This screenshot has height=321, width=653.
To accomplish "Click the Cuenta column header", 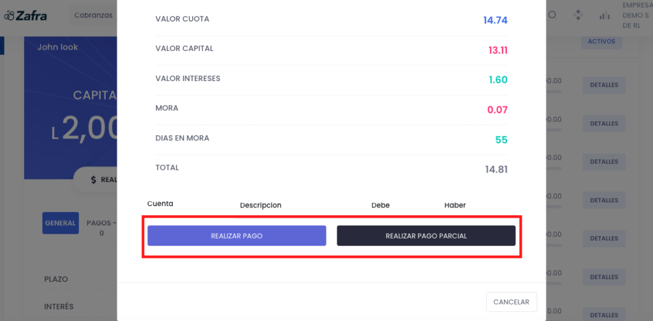I will (x=160, y=204).
